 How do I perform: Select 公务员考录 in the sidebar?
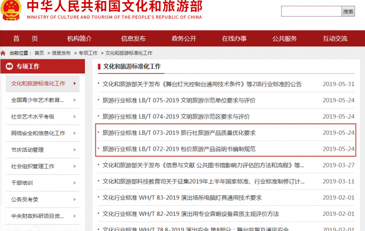25,199
